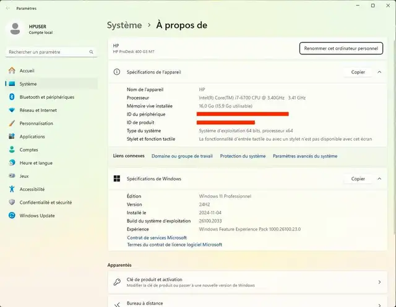396x307 pixels.
Task: Copy device specifications with Copier button
Action: pos(358,72)
